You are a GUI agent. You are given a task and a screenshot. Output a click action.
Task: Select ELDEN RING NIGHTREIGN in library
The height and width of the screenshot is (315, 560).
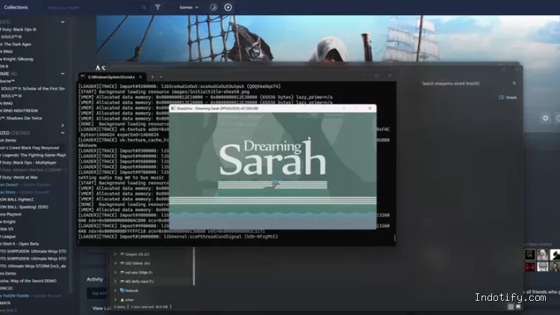coord(19,110)
